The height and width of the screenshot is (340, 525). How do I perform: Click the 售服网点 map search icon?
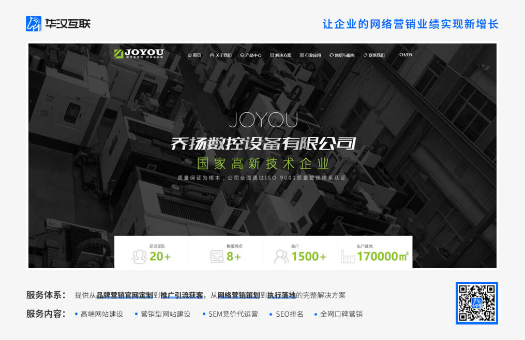click(x=217, y=257)
